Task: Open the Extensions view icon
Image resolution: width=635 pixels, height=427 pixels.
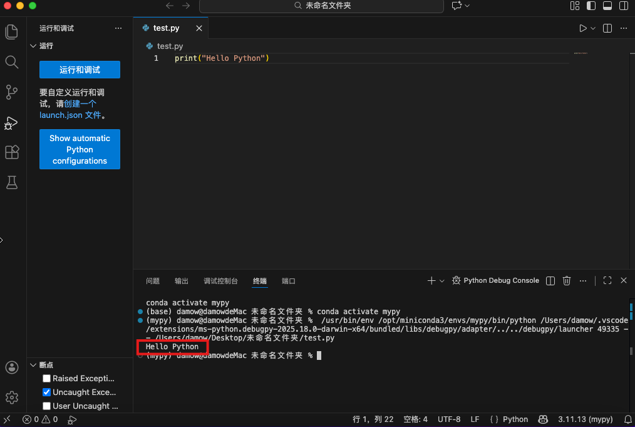Action: click(x=12, y=152)
